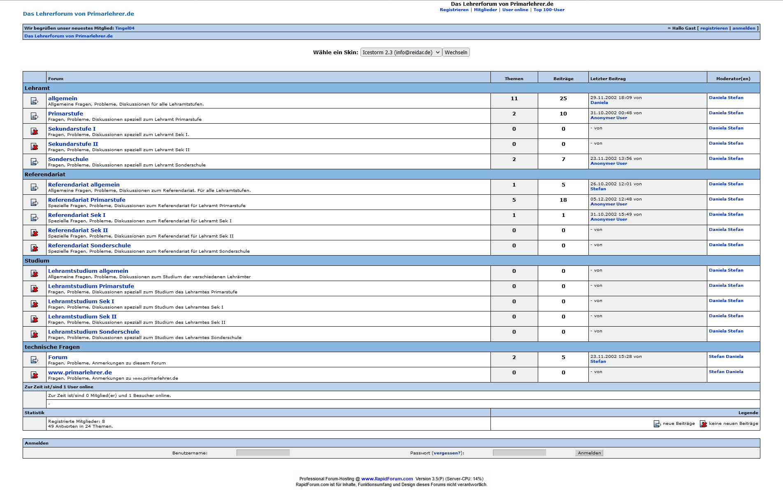The image size is (783, 491).
Task: Click the icon beside Lehramtstudium allgemein
Action: (35, 274)
